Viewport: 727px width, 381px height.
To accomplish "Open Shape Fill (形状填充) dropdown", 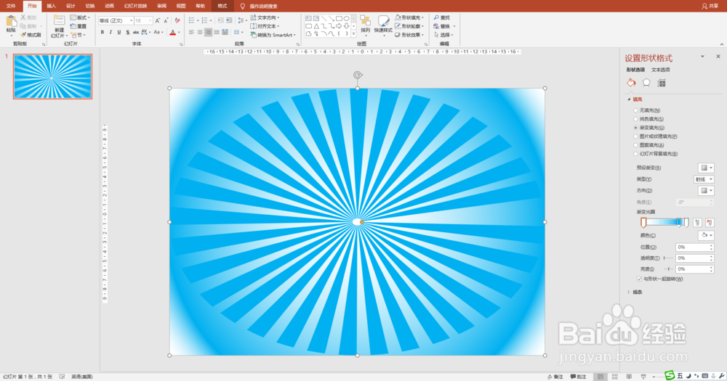I will tap(409, 17).
